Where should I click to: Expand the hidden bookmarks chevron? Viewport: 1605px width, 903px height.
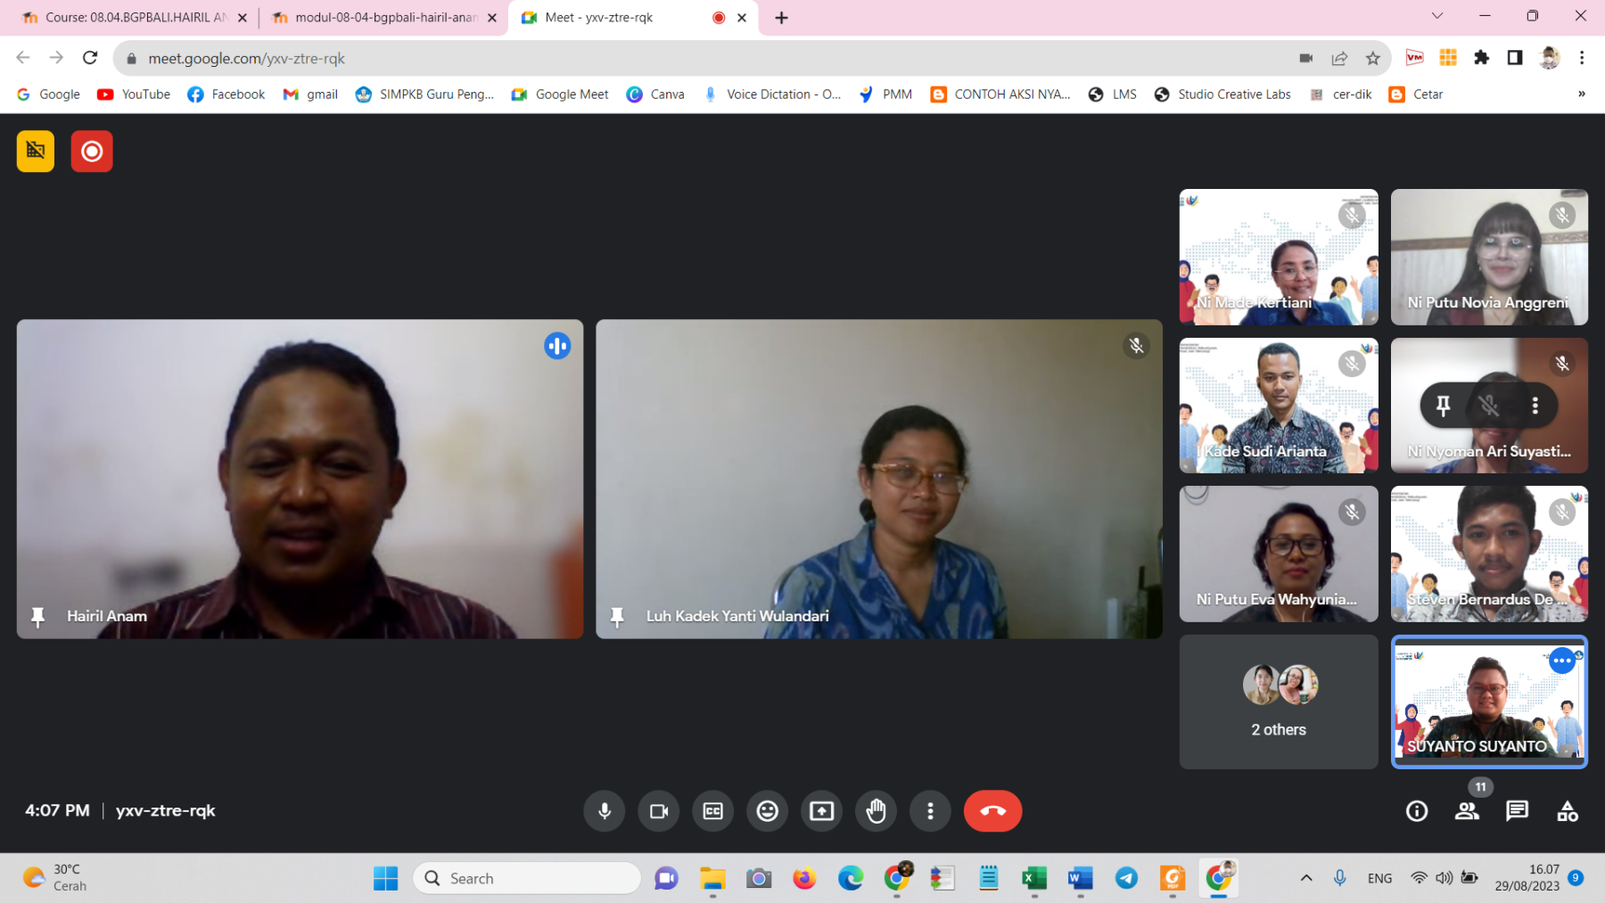point(1581,94)
